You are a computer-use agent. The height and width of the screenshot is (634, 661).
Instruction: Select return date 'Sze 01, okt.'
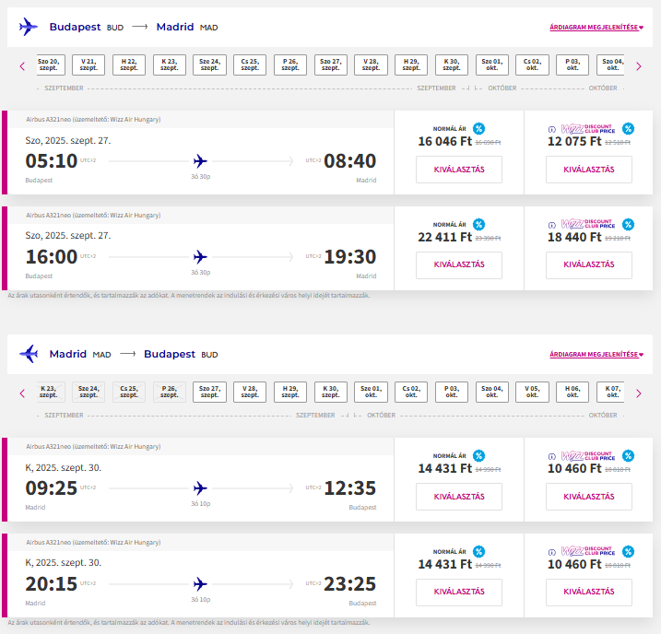371,392
